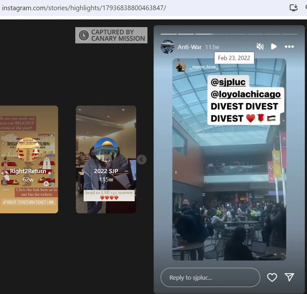The image size is (307, 294).
Task: Click the Anti-War highlight profile avatar
Action: coord(167,47)
